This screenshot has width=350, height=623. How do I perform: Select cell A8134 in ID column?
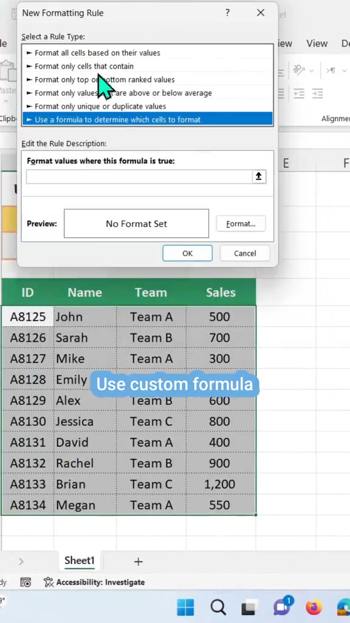click(x=27, y=506)
